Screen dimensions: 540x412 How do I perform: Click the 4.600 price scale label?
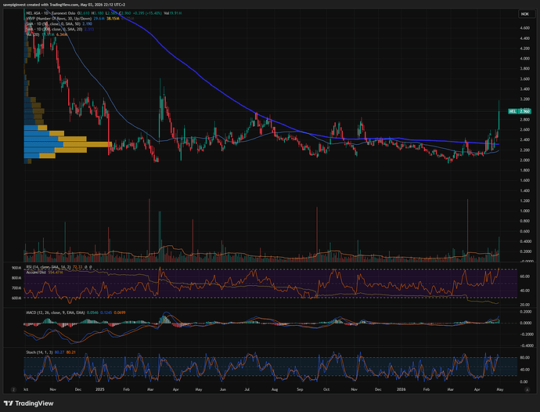coord(525,28)
